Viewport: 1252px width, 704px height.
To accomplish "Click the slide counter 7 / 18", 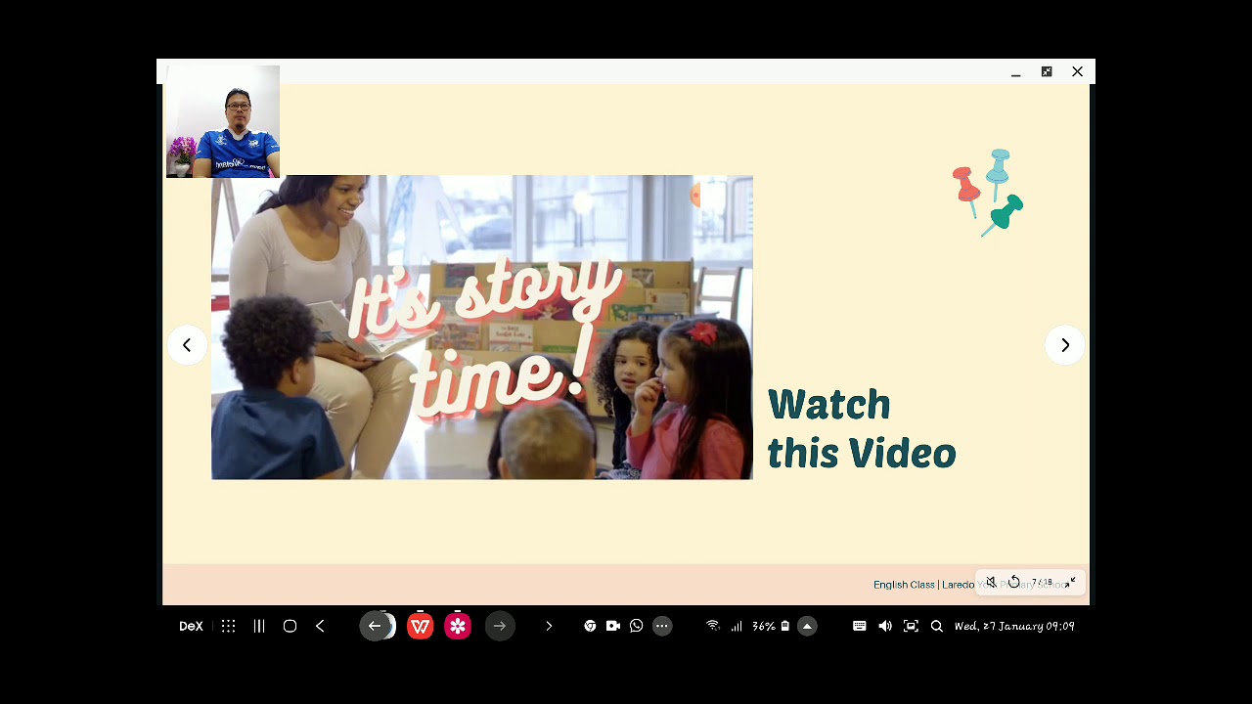I will tap(1042, 583).
